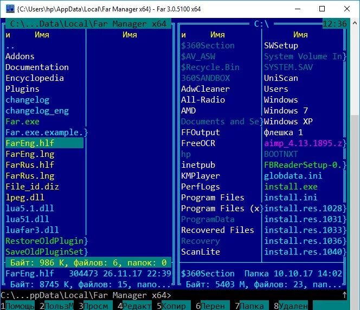Select the changelog file
Image resolution: width=360 pixels, height=310 pixels.
27,100
